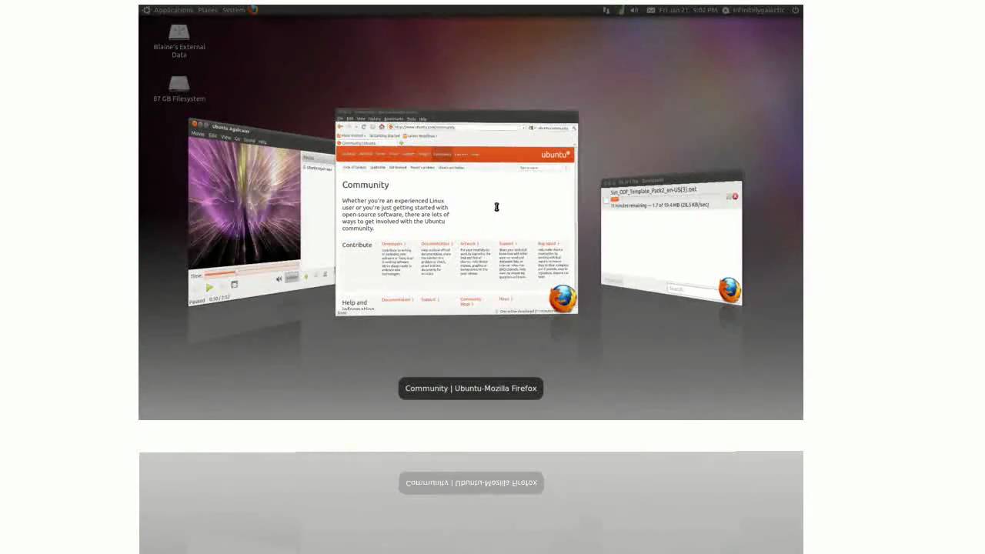Click the ubuntu logo in the orange header
Viewport: 985px width, 554px height.
click(556, 155)
